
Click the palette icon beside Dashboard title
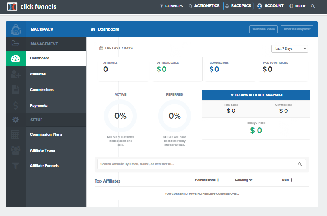(x=93, y=29)
